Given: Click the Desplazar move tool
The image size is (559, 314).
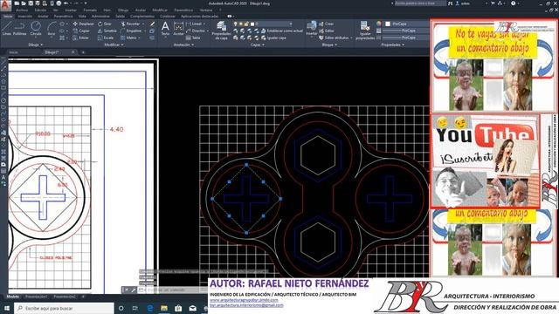Looking at the screenshot, I should [84, 24].
